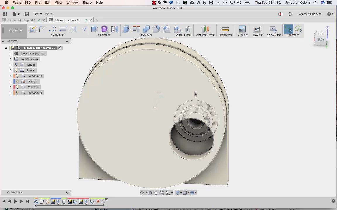
Task: Open the Jonathan Odom account dropdown
Action: pos(310,14)
